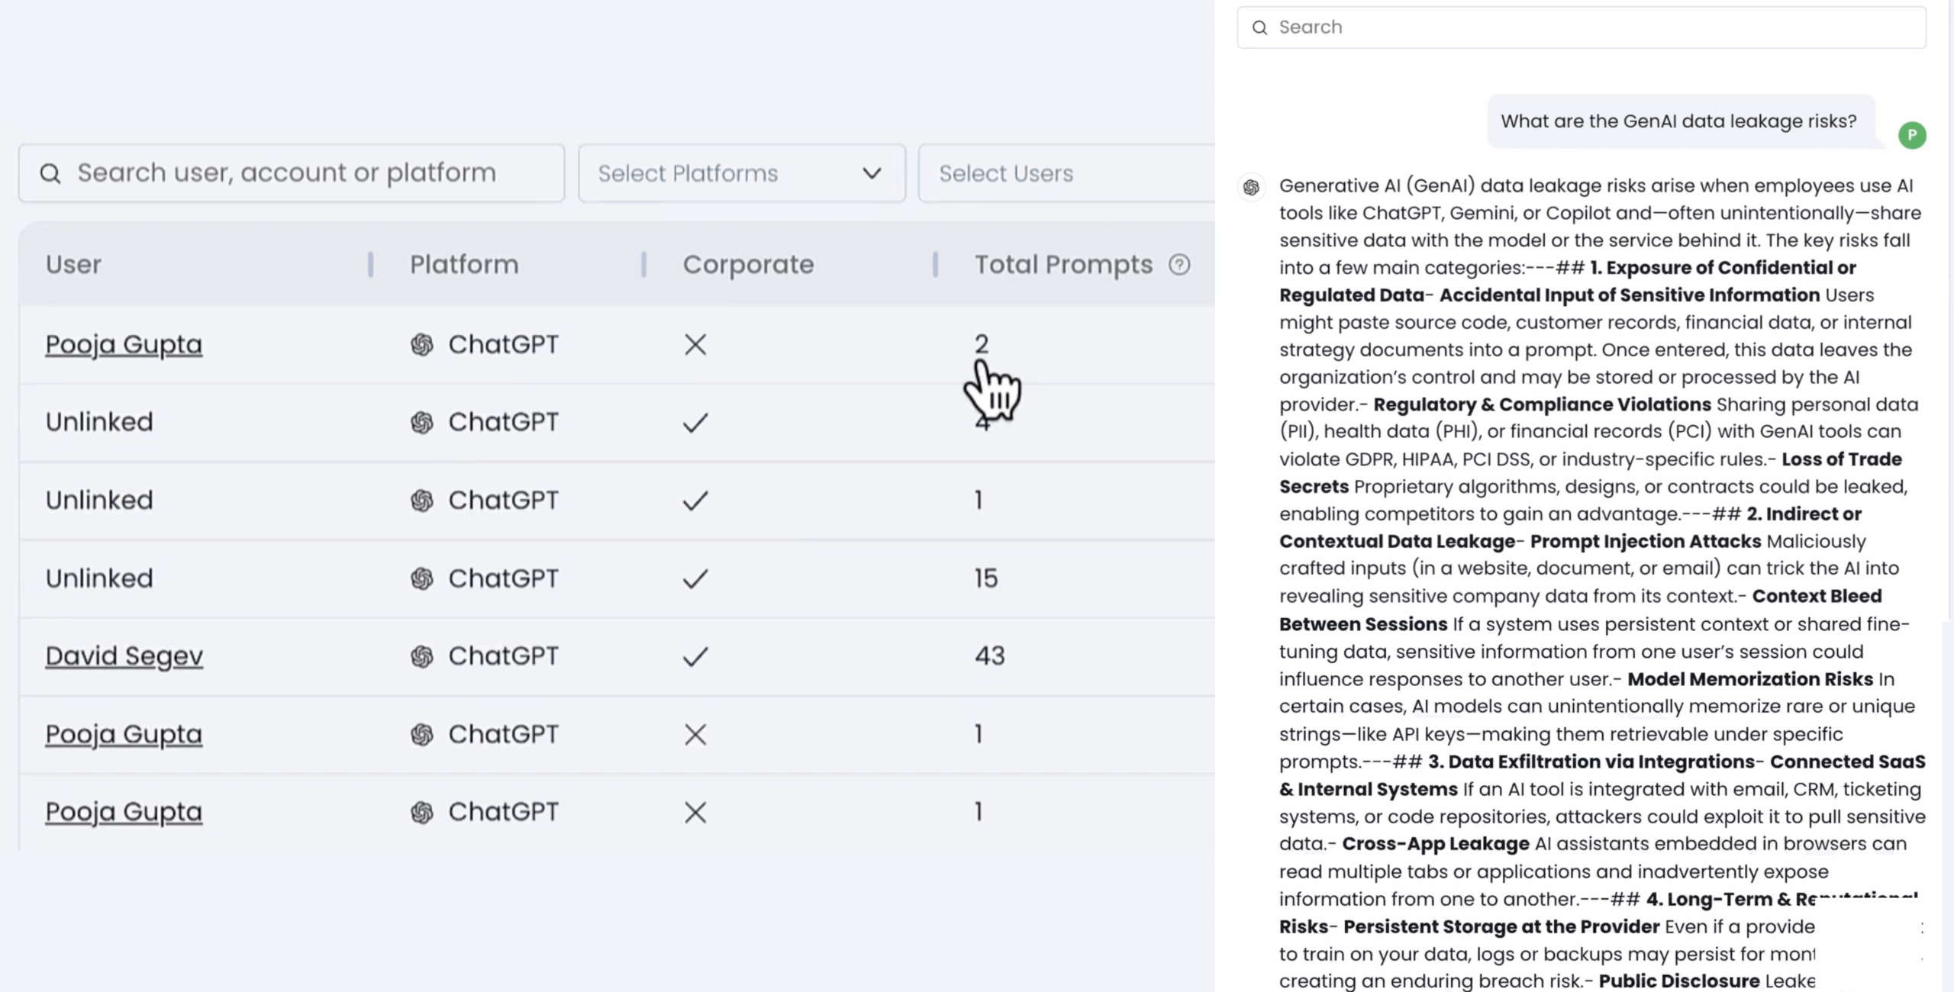
Task: Click the help icon beside Total Prompts
Action: [1179, 265]
